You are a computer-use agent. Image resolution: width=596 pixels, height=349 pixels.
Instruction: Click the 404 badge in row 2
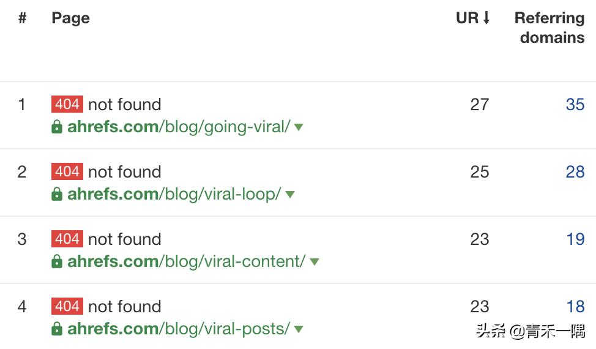pos(67,171)
